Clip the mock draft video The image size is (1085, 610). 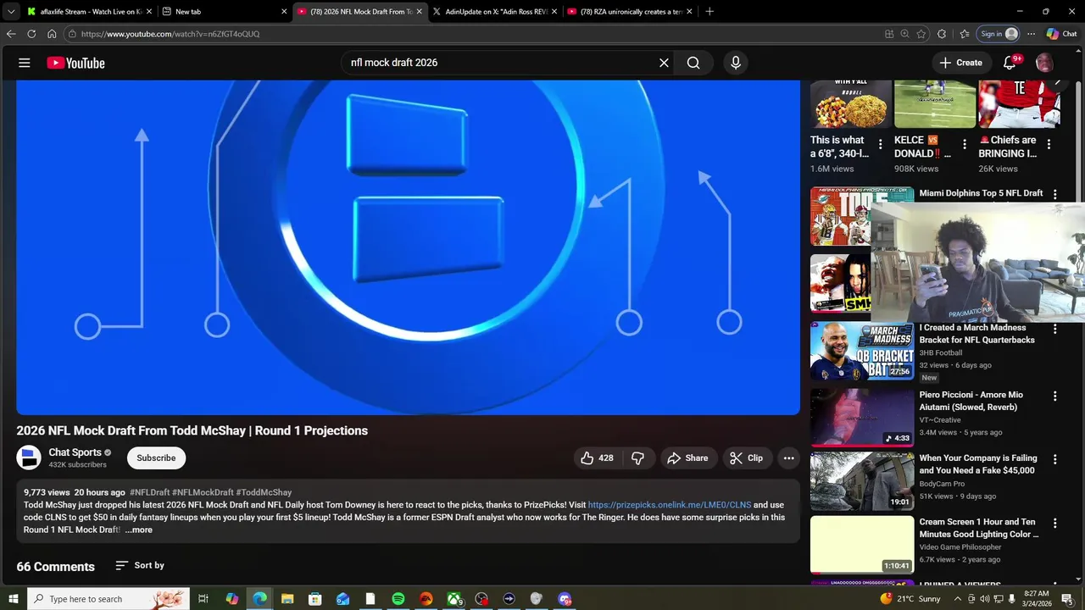(746, 457)
